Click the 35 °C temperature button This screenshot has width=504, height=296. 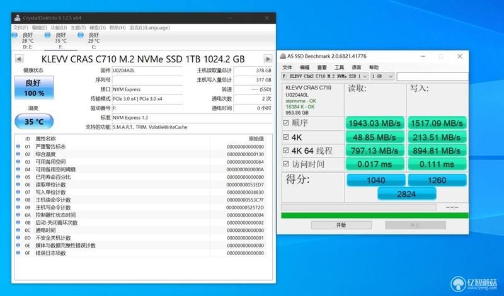[x=34, y=122]
